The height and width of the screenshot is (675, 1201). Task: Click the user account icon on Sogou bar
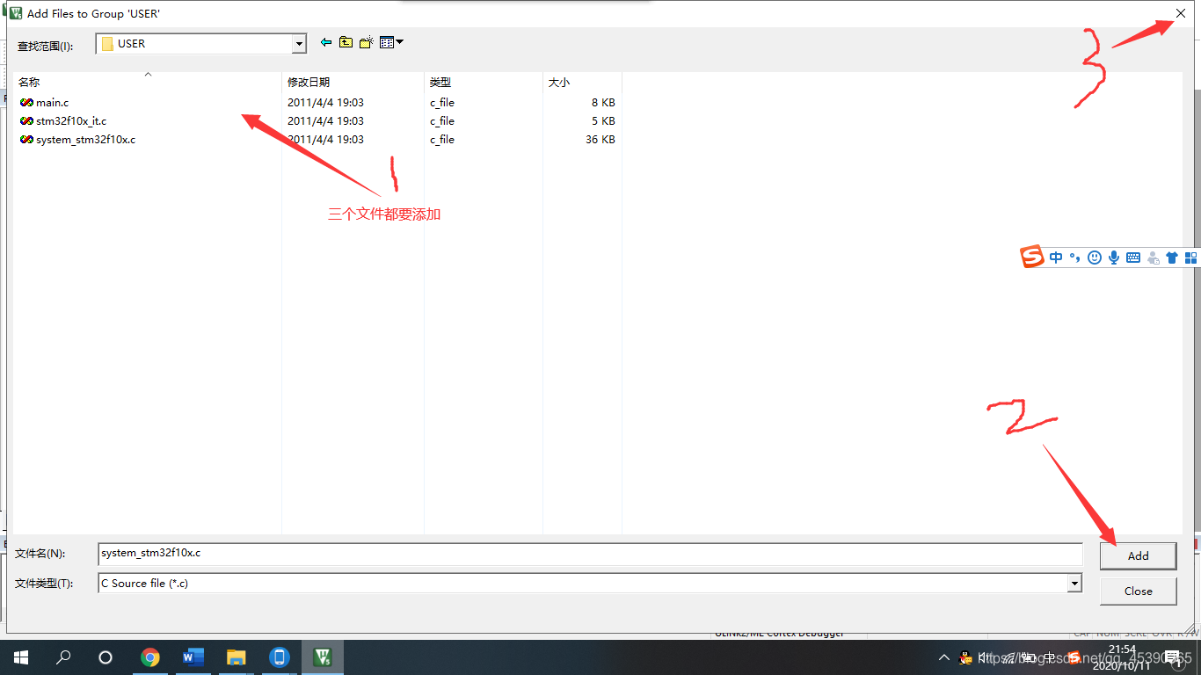pos(1153,258)
